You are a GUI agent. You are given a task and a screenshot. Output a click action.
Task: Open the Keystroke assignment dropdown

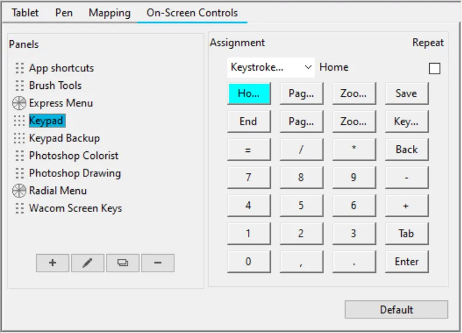(x=271, y=68)
